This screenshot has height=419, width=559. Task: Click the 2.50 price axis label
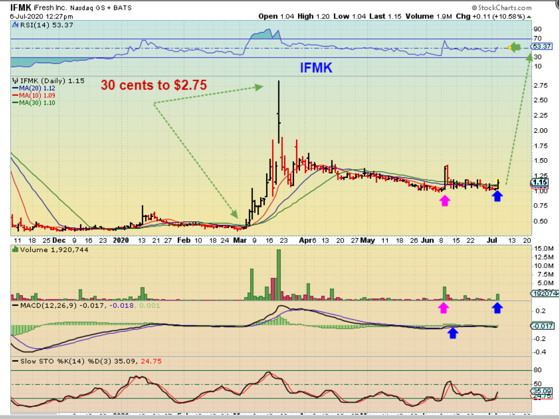click(541, 100)
